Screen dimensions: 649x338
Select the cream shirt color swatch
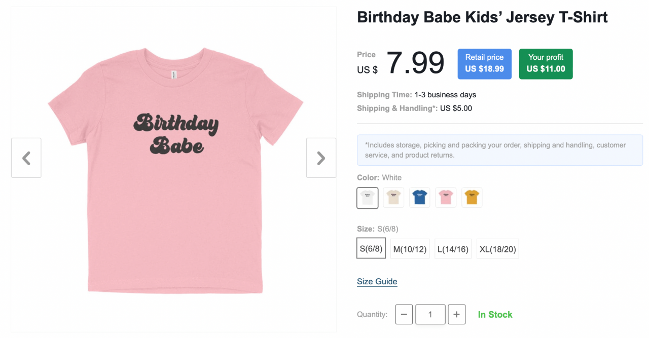coord(393,198)
